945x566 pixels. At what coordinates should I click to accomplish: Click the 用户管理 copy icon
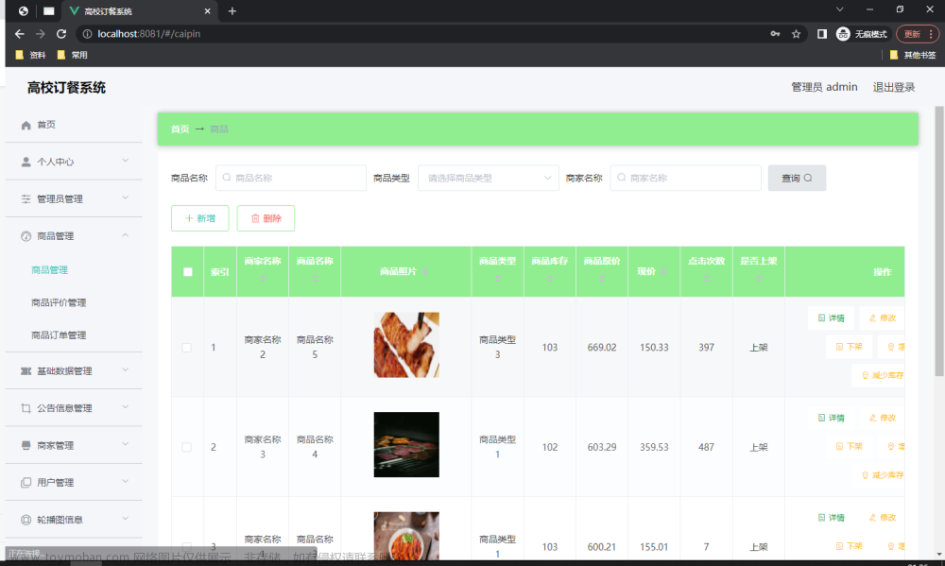26,482
